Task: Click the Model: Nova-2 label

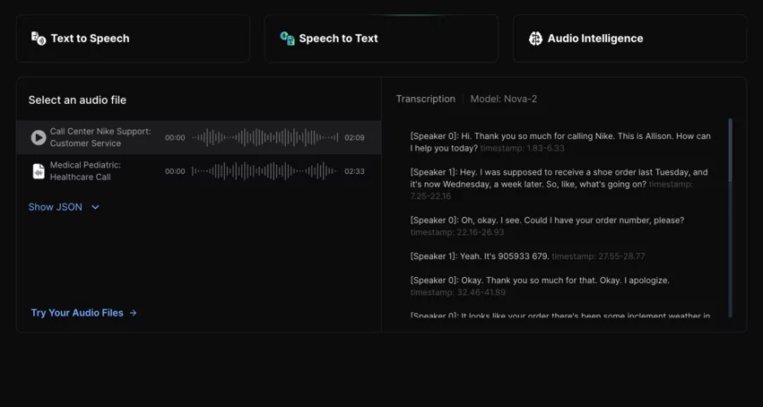Action: [504, 100]
